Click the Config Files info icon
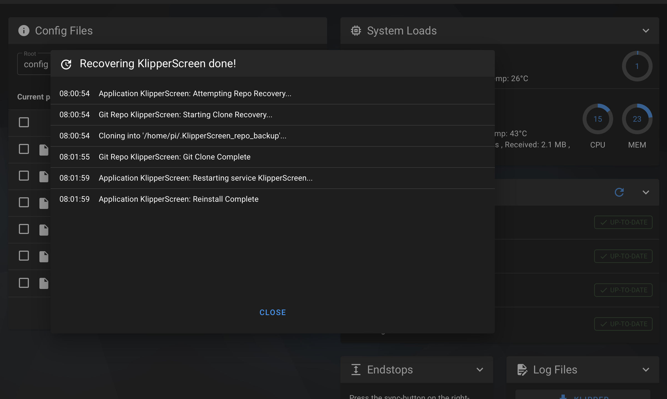667x399 pixels. coord(24,31)
